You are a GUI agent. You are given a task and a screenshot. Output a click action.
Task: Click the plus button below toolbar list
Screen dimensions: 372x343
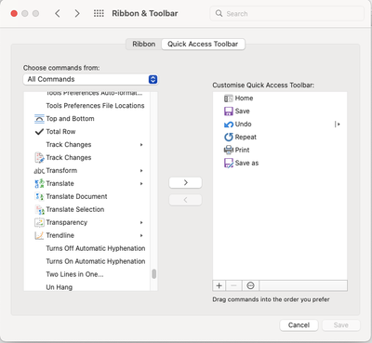click(x=219, y=285)
